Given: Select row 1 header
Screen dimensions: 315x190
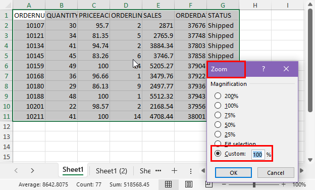Looking at the screenshot, I should 7,15.
